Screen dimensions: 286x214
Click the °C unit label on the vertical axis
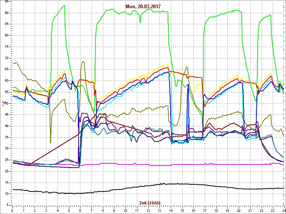[x=3, y=104]
